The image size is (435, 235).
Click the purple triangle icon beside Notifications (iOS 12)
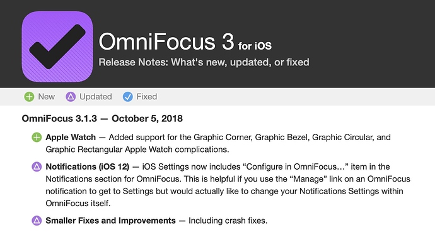[37, 167]
